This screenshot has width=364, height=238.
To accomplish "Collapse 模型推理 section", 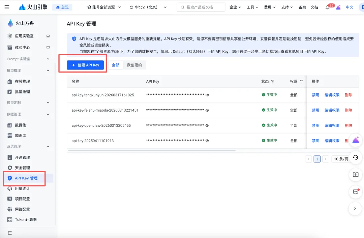I will (x=28, y=70).
